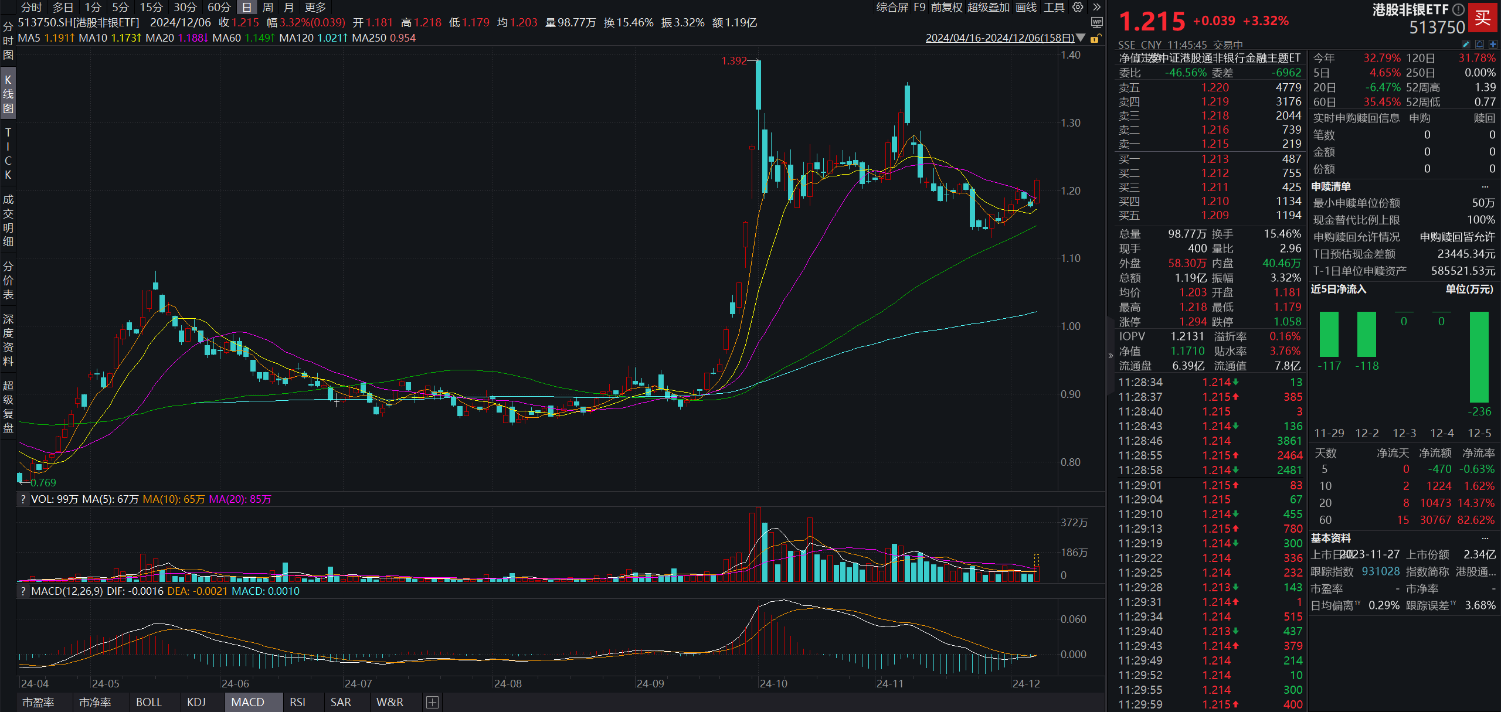Expand the 申赎清单 ... menu

[x=1486, y=186]
